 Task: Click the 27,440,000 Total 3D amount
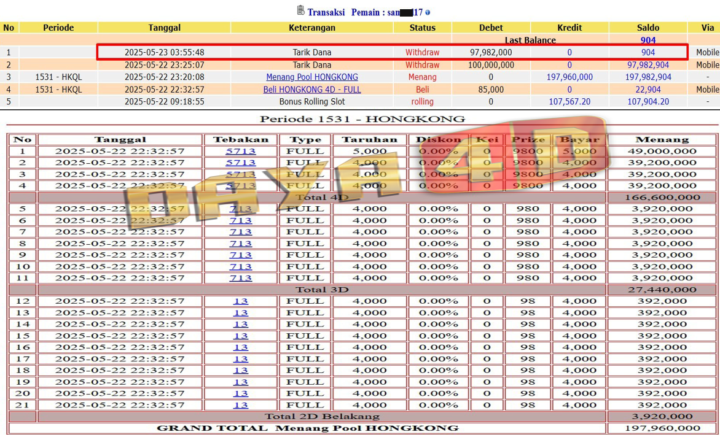tap(662, 290)
